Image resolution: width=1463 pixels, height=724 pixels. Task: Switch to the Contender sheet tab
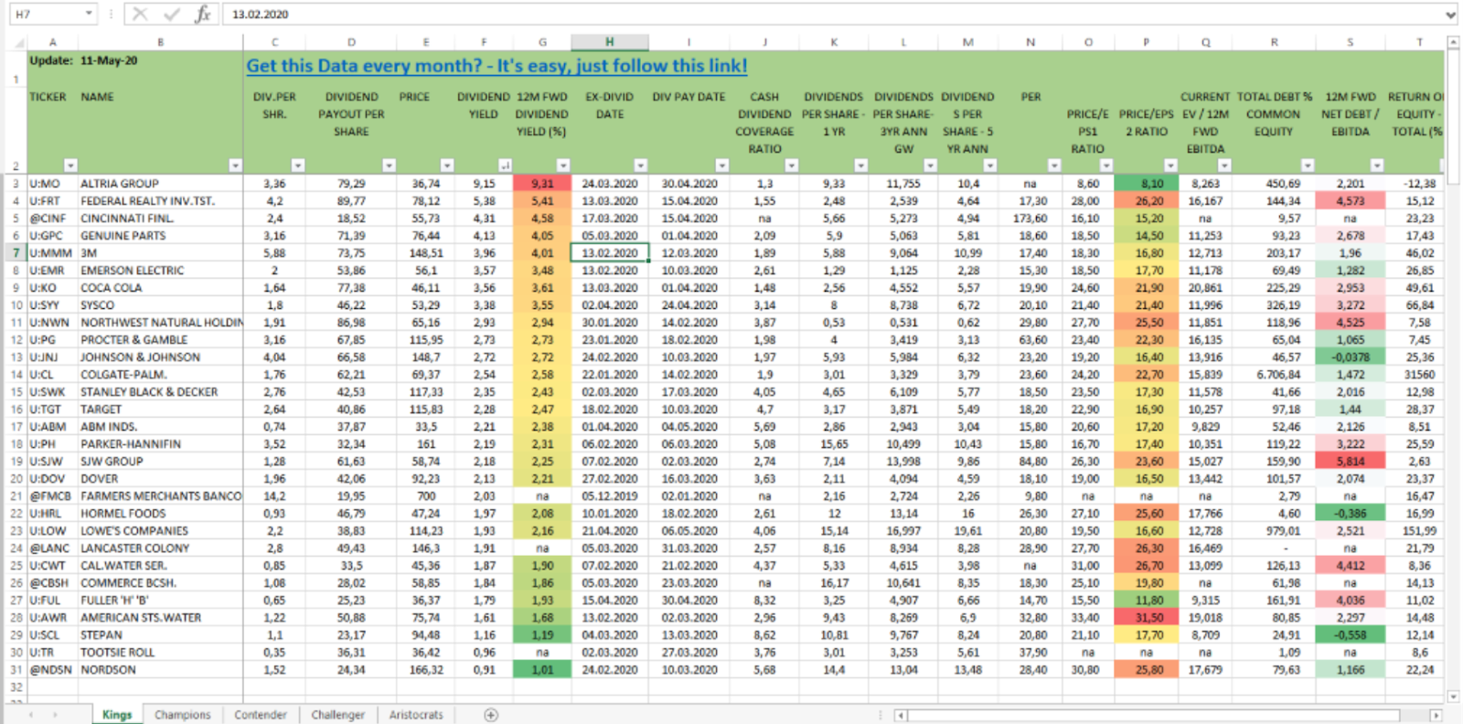260,715
